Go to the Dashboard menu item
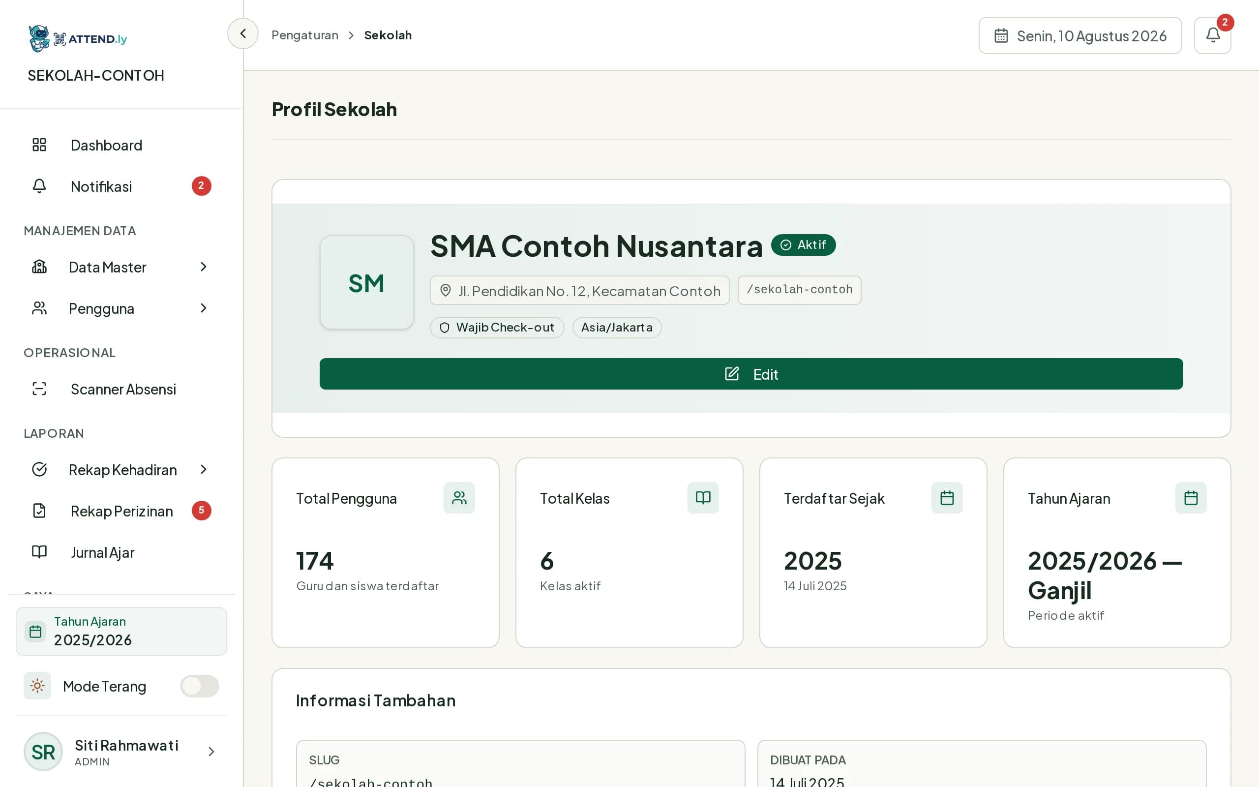 click(121, 145)
